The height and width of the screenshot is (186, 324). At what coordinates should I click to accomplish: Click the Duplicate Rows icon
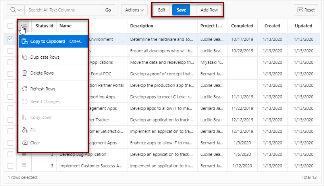(25, 57)
